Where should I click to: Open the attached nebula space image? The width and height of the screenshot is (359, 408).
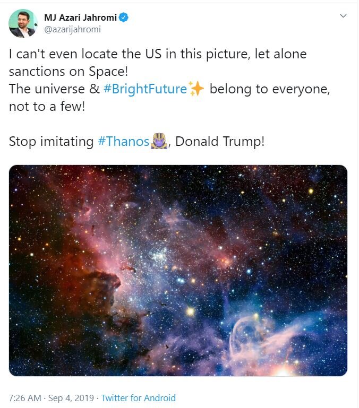pos(178,271)
